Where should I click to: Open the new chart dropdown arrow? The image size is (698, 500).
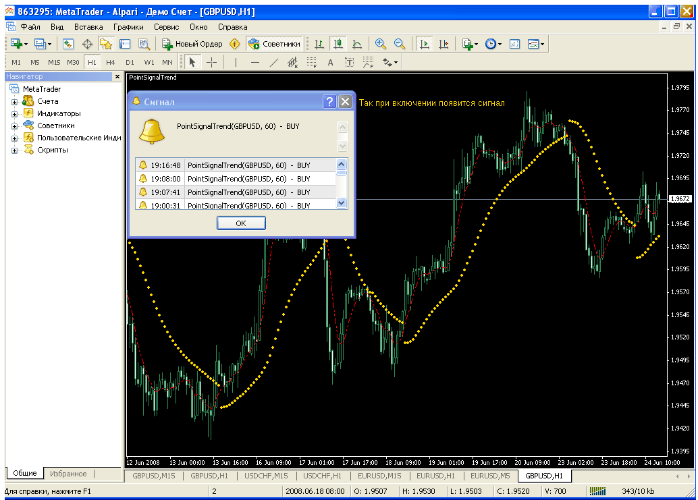tap(26, 44)
